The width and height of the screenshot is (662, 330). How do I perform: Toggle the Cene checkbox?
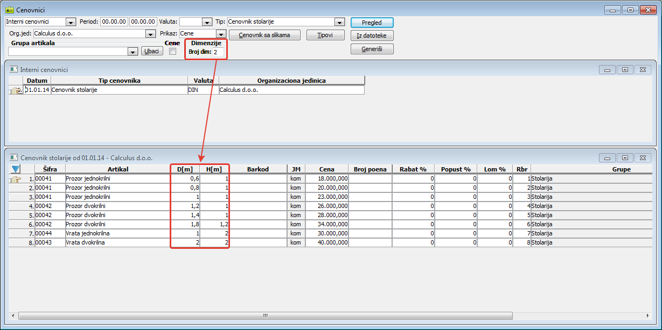(x=172, y=52)
